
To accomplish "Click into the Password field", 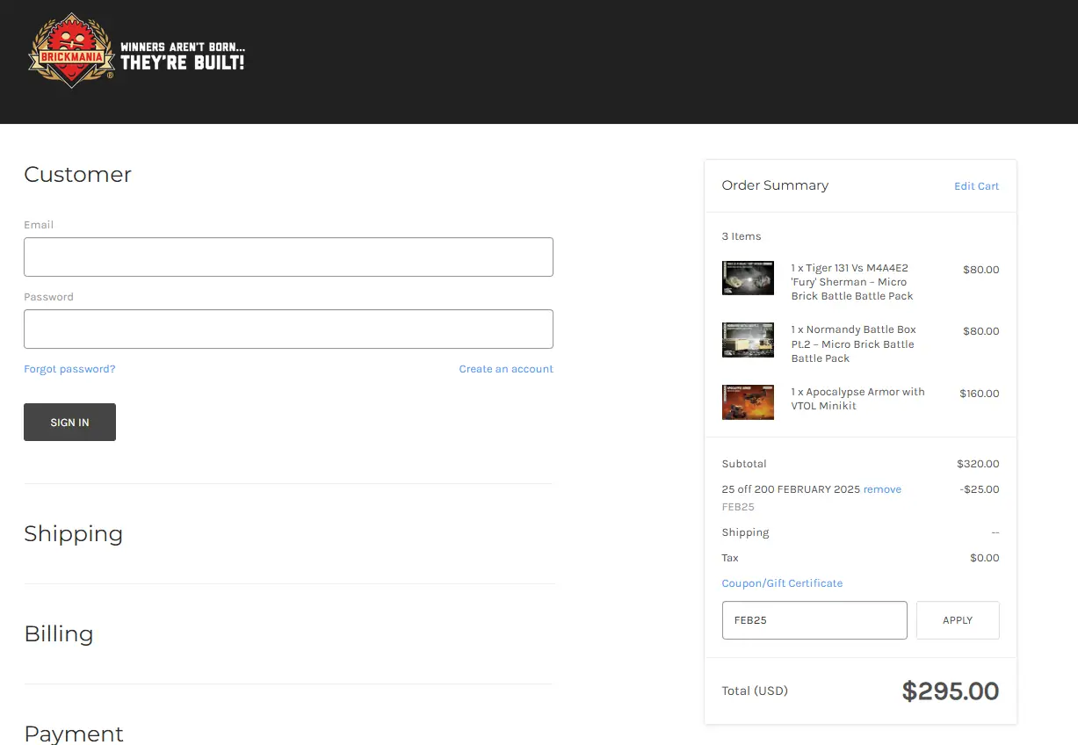I will tap(288, 329).
